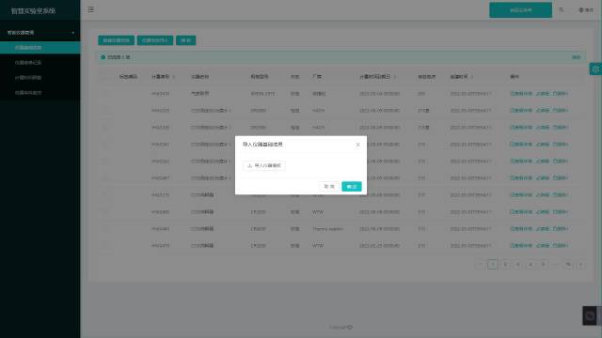Collapse the sidebar menu group with the caret

click(x=73, y=33)
